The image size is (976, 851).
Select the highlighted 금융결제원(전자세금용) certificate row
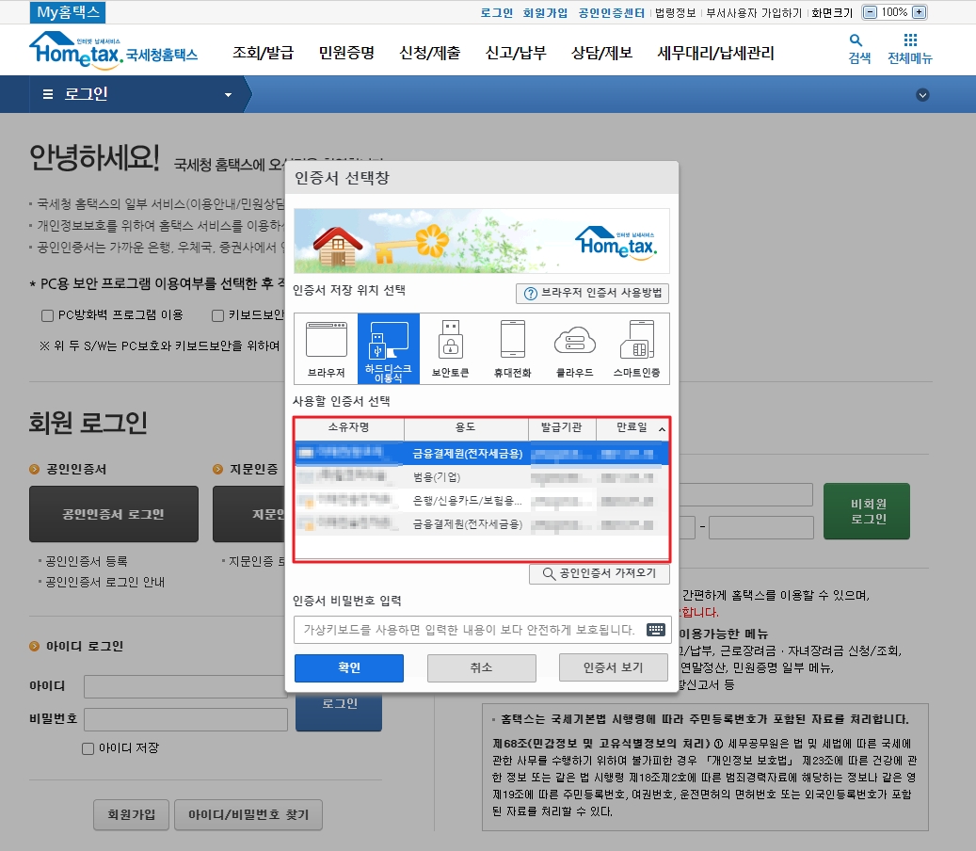coord(482,453)
